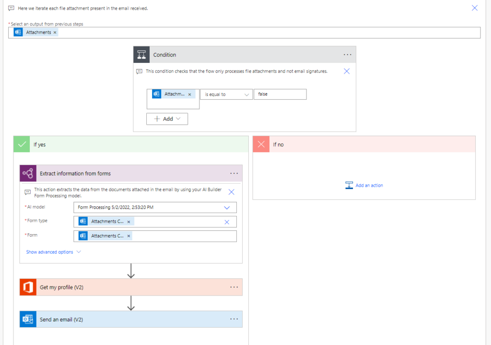Image resolution: width=491 pixels, height=345 pixels.
Task: Click the red If no X icon
Action: [x=261, y=144]
